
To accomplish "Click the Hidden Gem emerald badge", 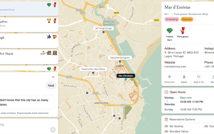I will [170, 31].
